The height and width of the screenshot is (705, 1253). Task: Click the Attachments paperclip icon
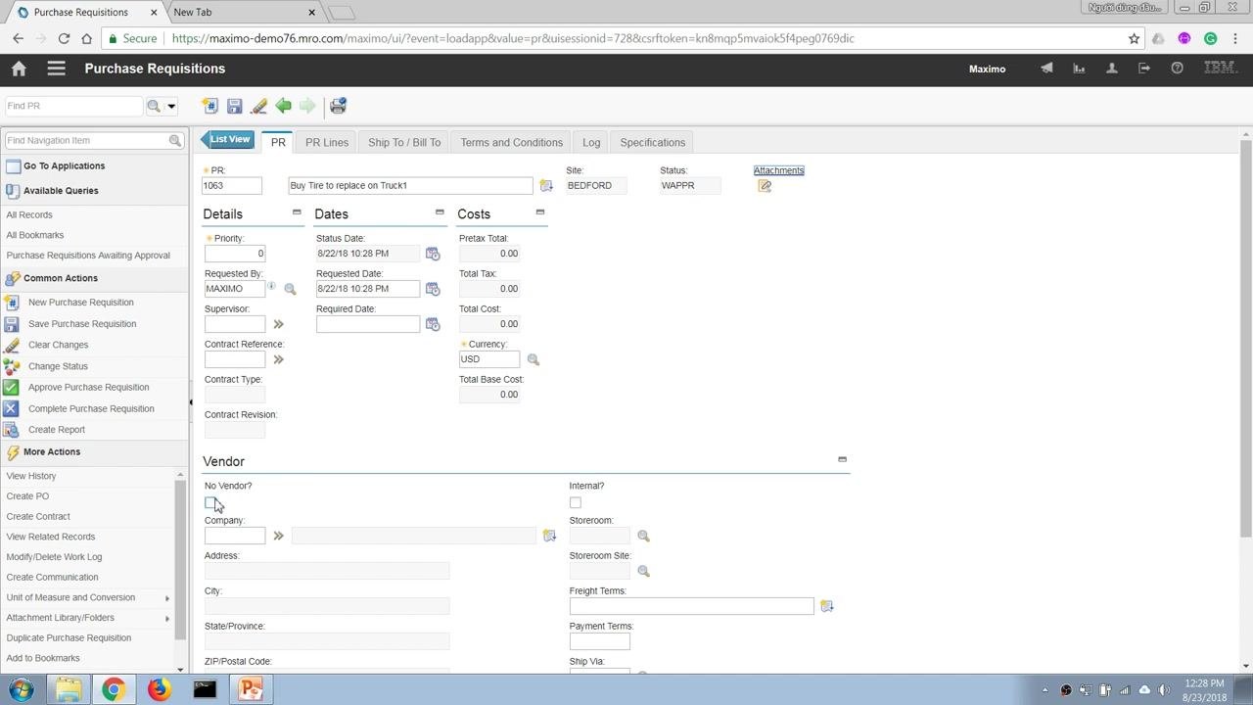click(x=765, y=186)
